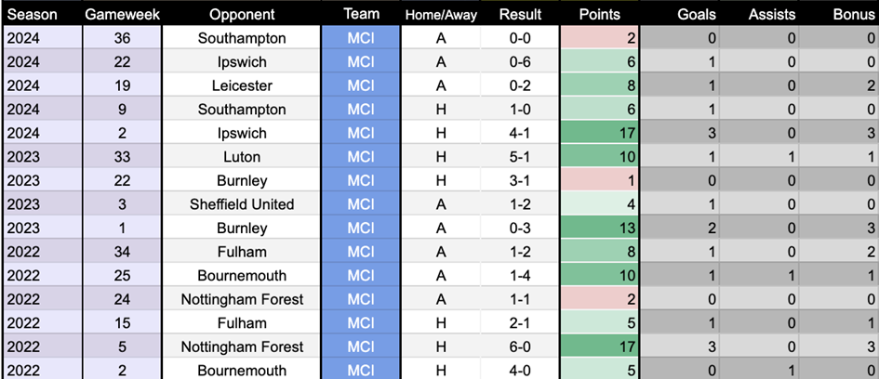Screen dimensions: 879x379
Task: Click the gameweek 36 cell
Action: point(121,38)
